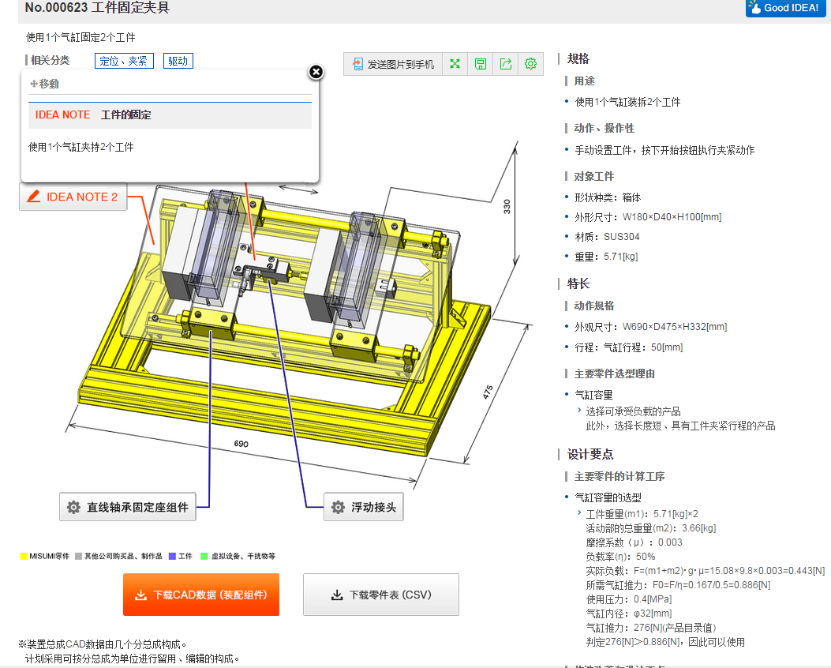Select the 直线轴承固定座组件 part label

[128, 507]
